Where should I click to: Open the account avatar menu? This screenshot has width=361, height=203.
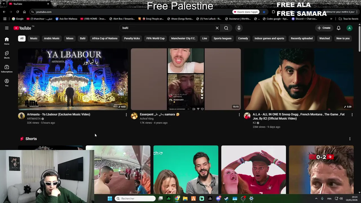coord(349,28)
